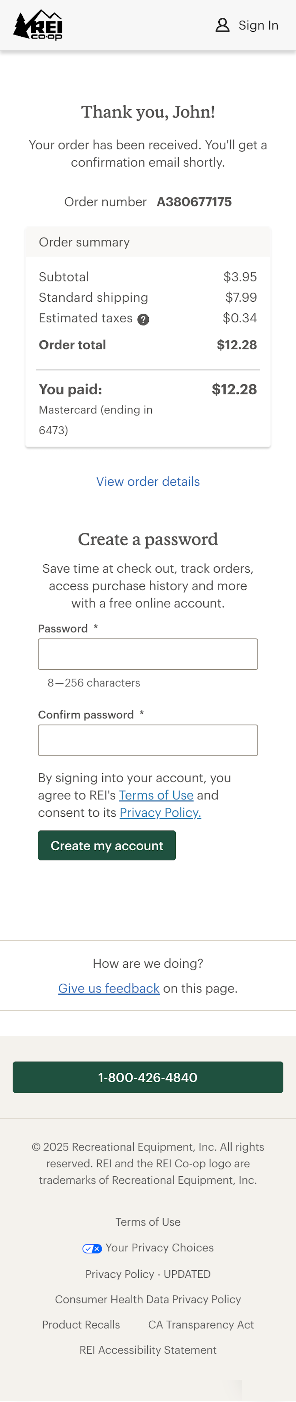Open Sign In from header
The height and width of the screenshot is (1402, 296).
pyautogui.click(x=258, y=25)
